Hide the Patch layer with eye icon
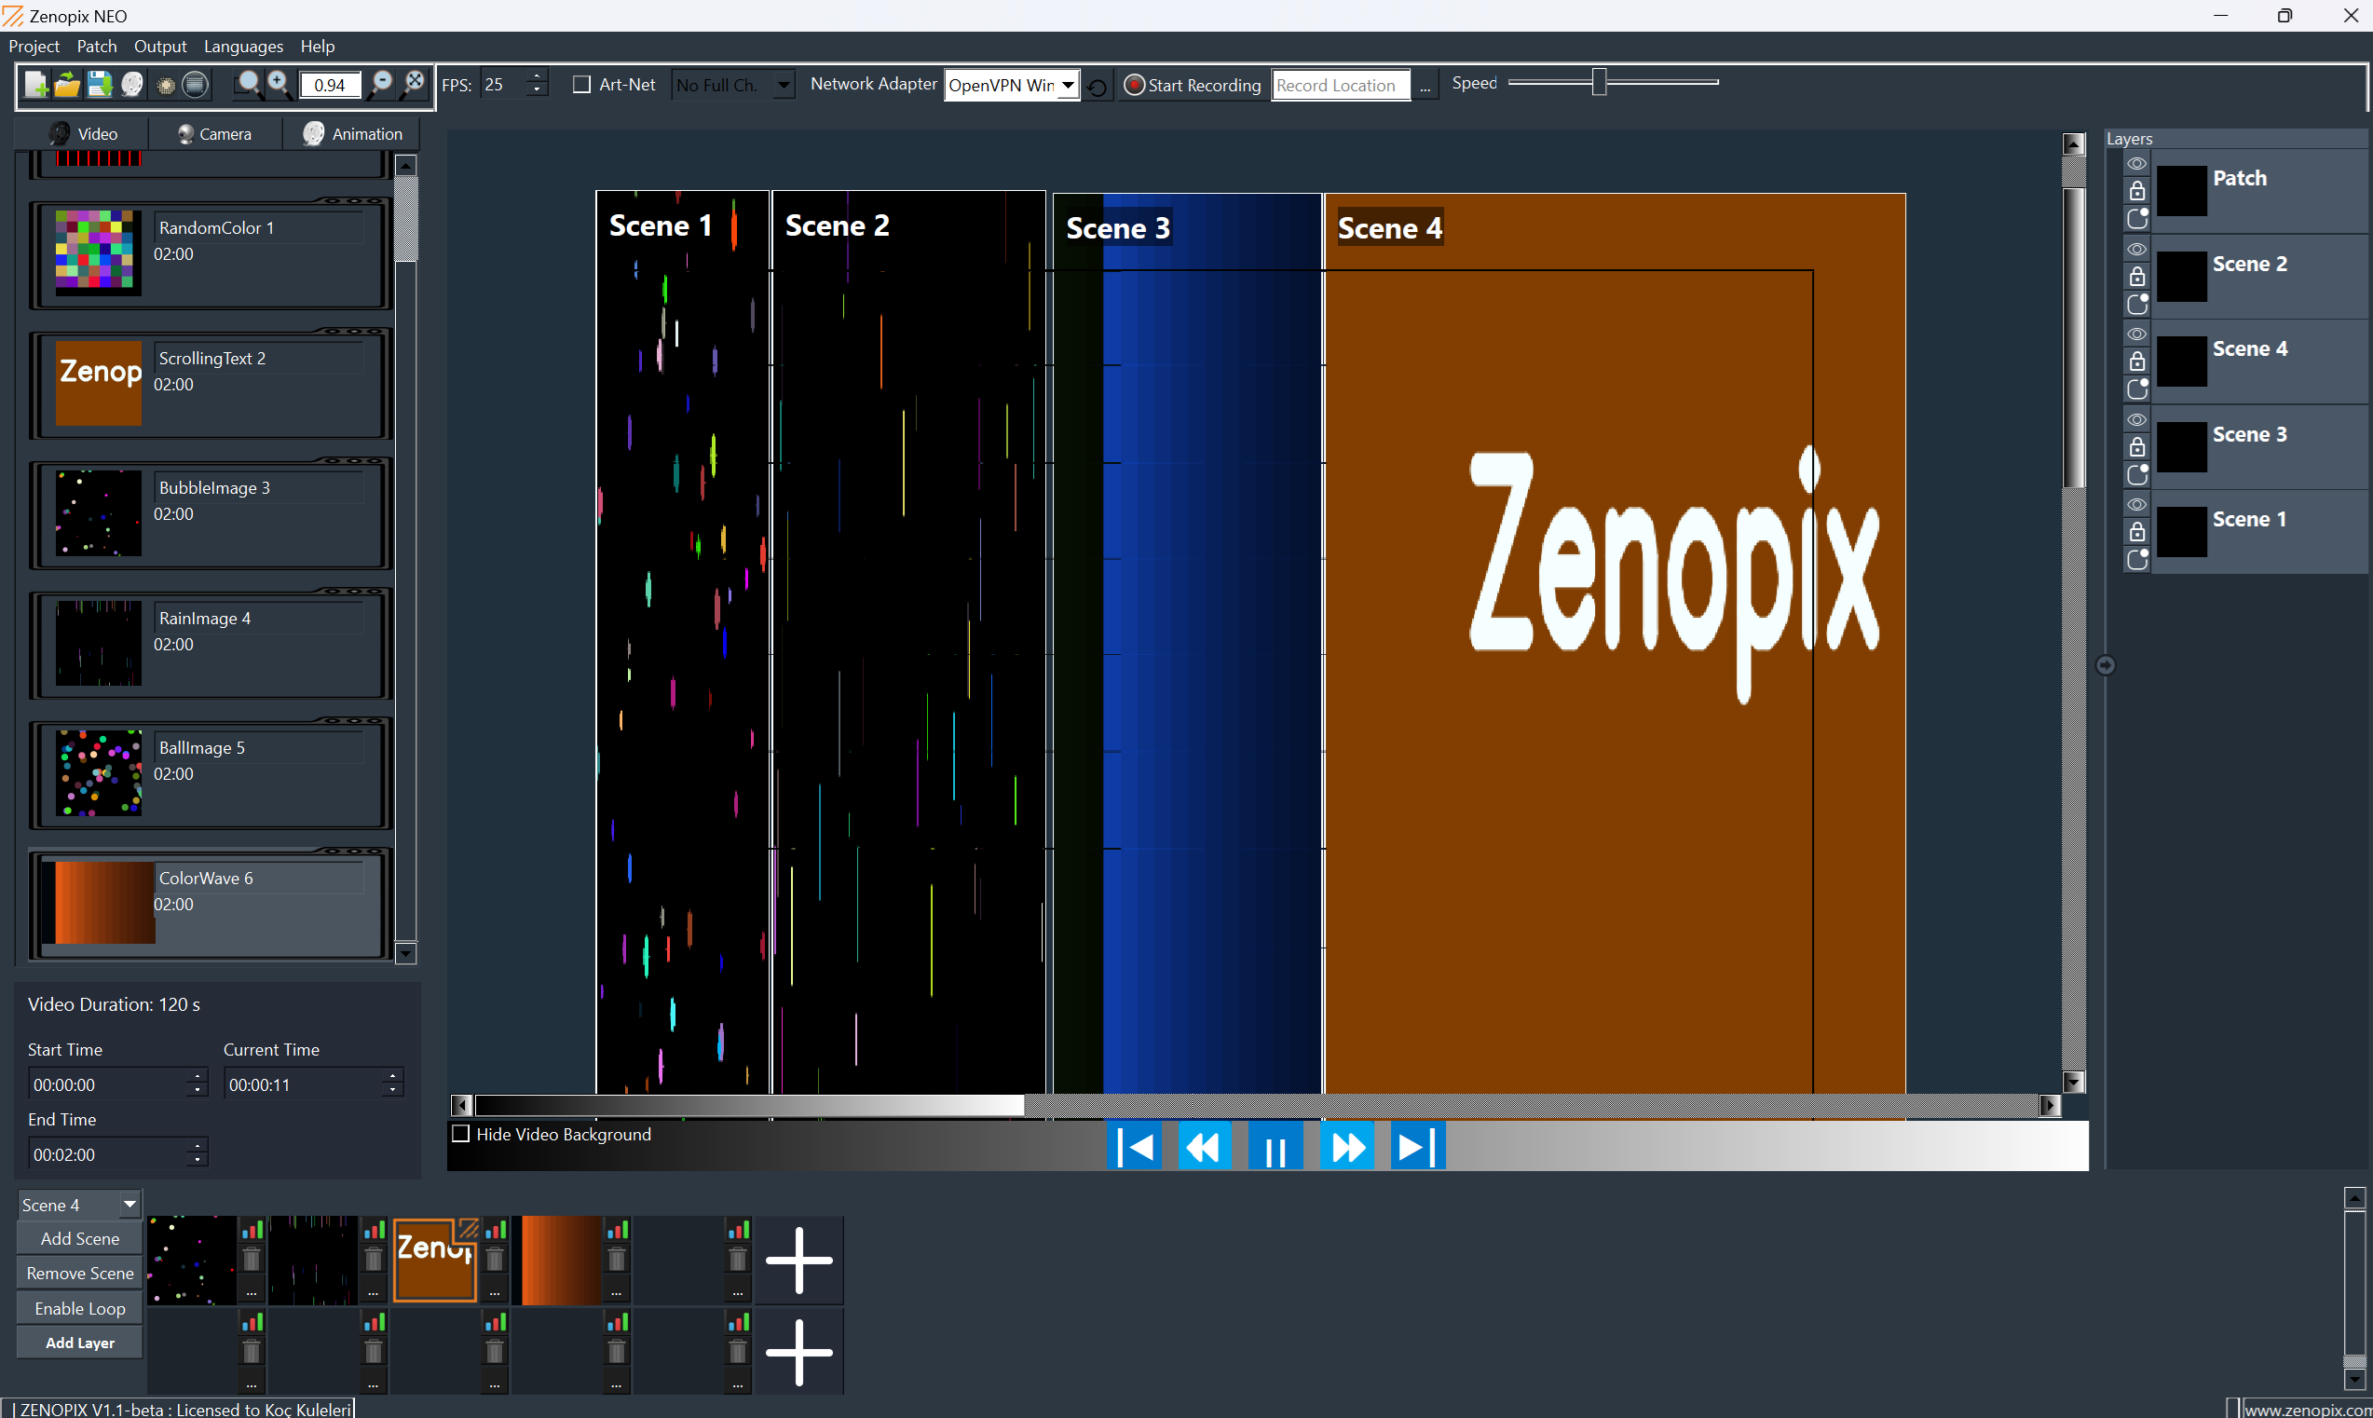 point(2137,164)
